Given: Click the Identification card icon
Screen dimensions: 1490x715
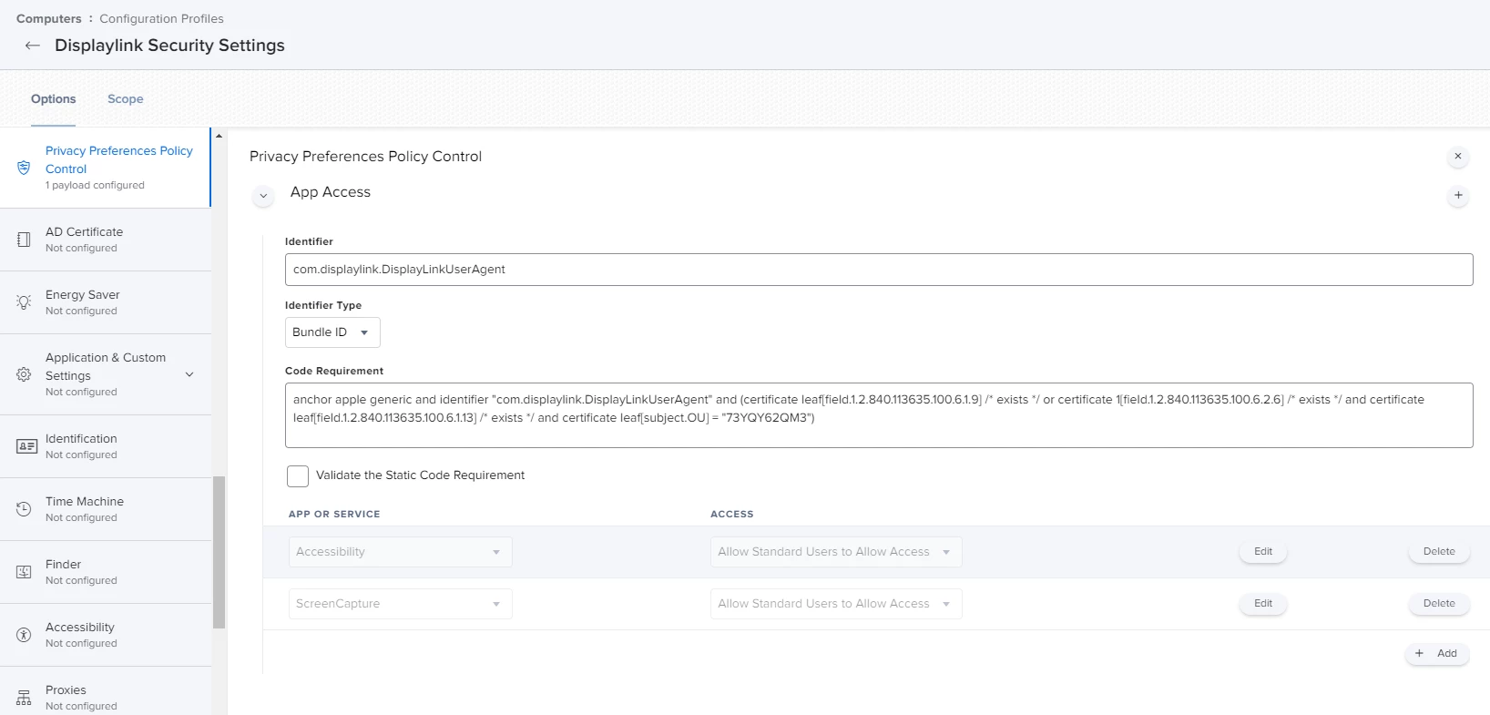Looking at the screenshot, I should [26, 446].
